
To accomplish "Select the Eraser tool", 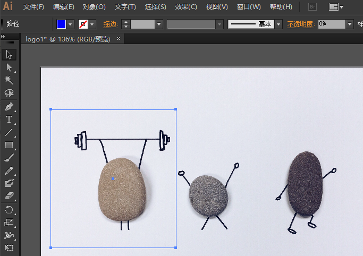I will pyautogui.click(x=9, y=197).
